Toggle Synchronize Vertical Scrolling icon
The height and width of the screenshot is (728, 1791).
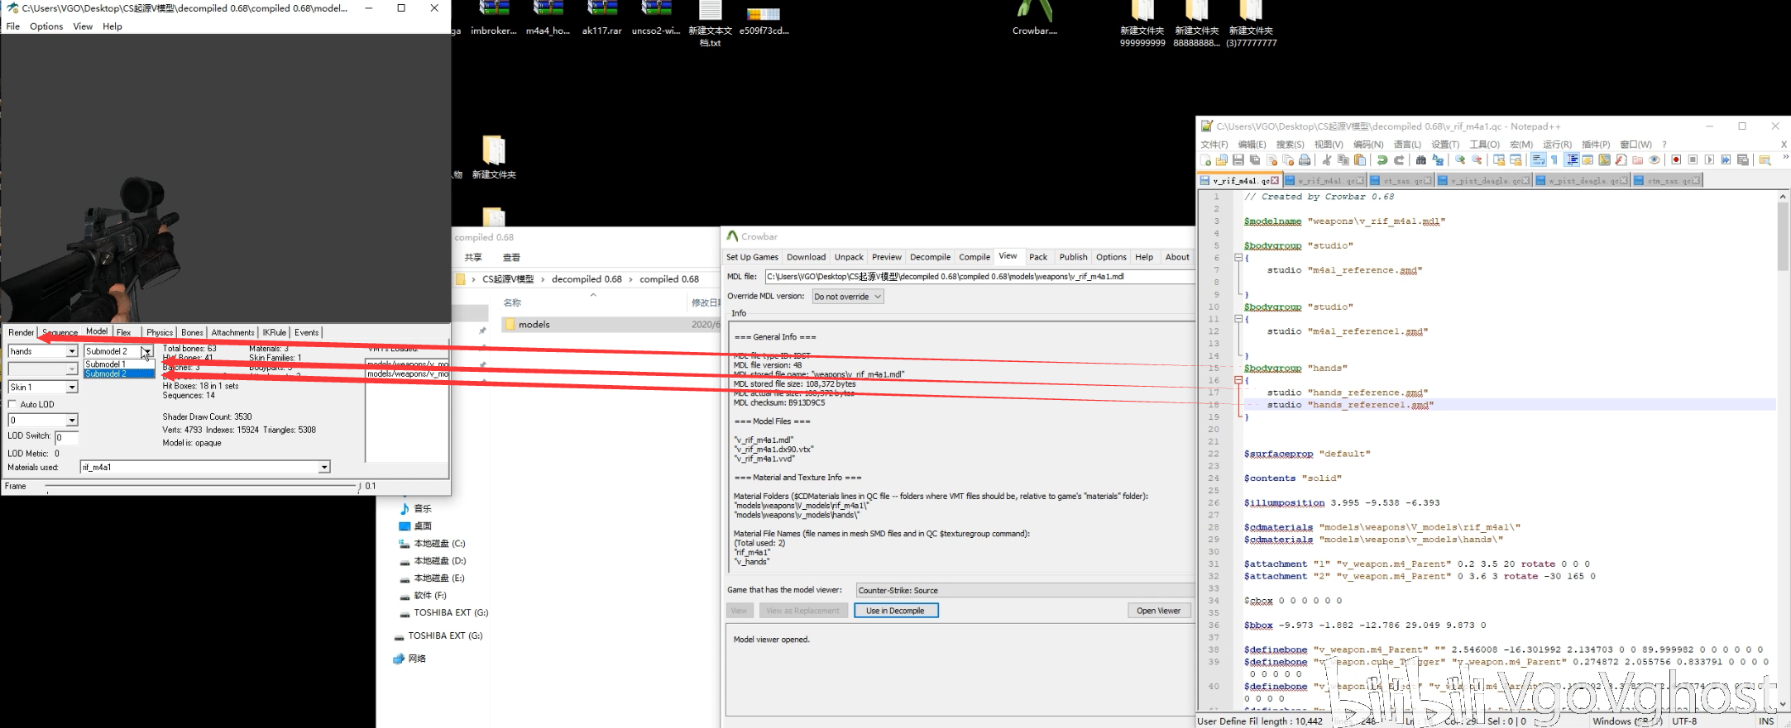click(1499, 160)
